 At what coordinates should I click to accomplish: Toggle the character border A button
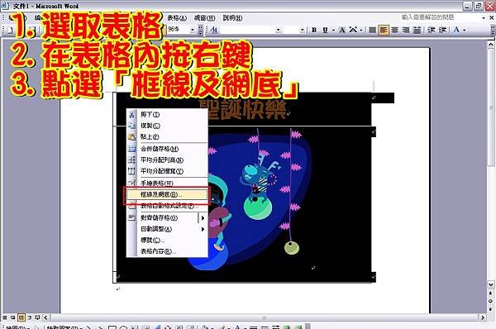[341, 30]
